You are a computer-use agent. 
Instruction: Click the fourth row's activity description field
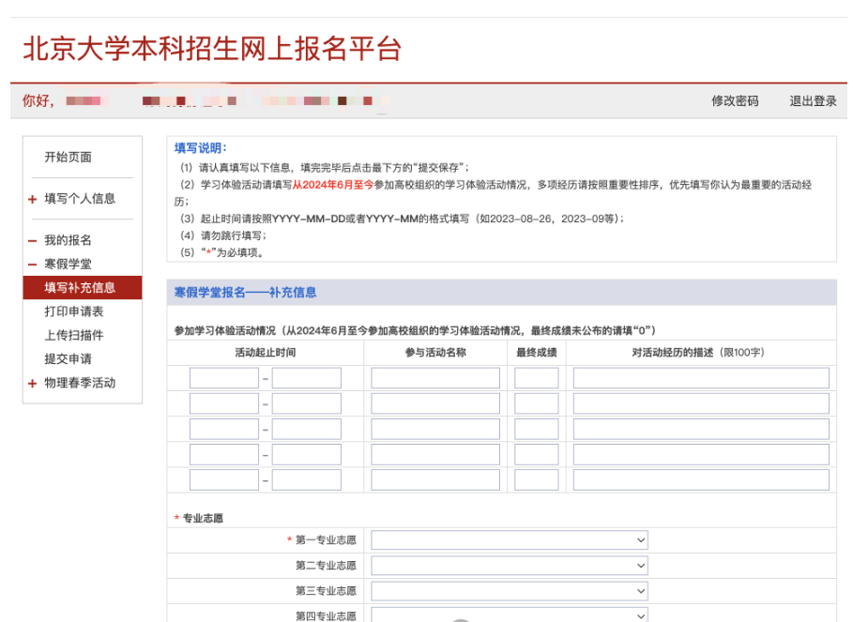coord(701,454)
